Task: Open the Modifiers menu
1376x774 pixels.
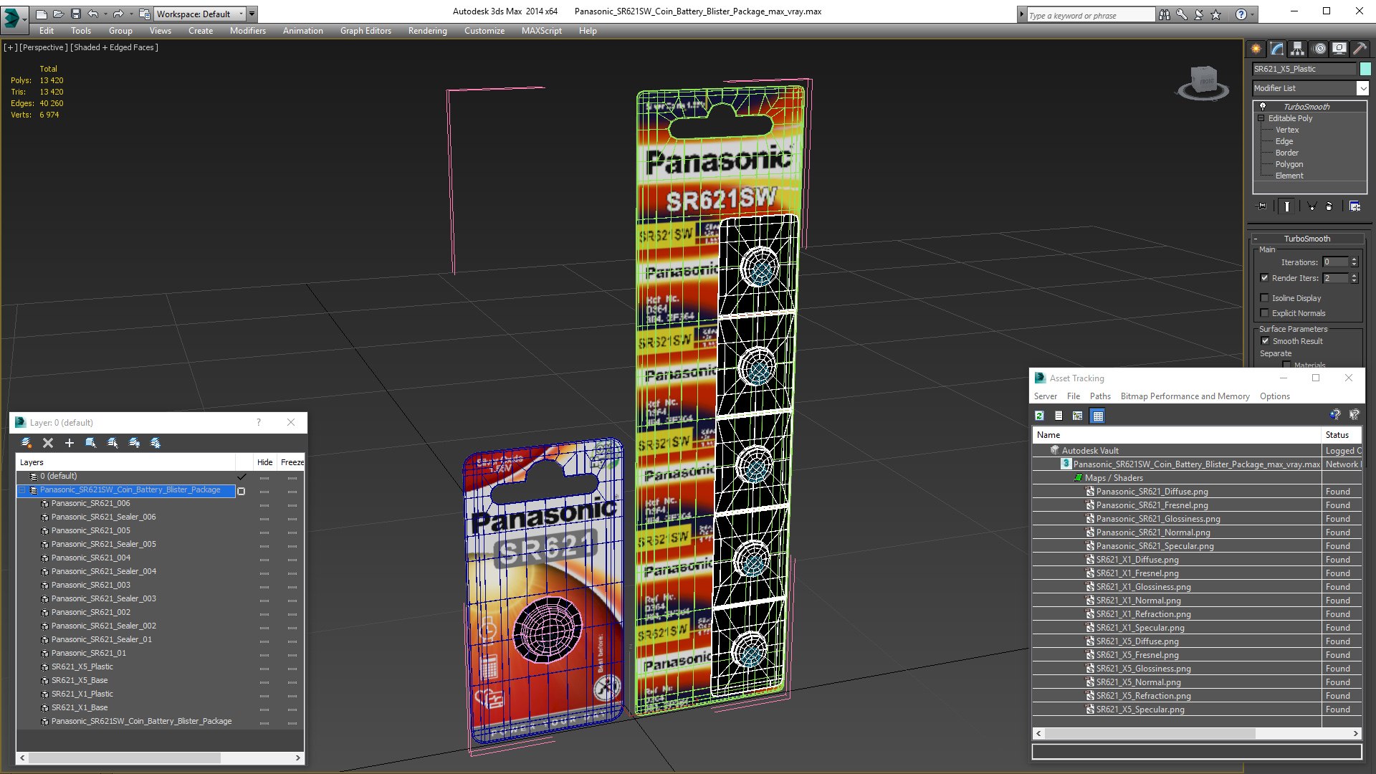Action: coord(247,31)
